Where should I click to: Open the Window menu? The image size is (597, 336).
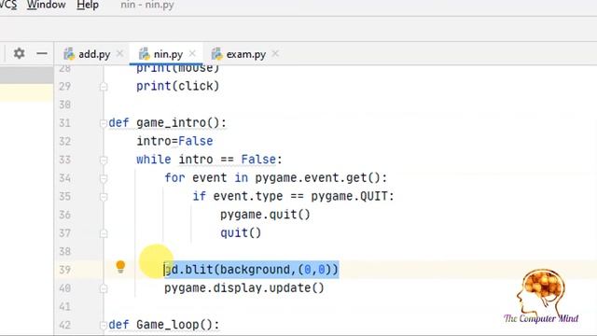46,5
